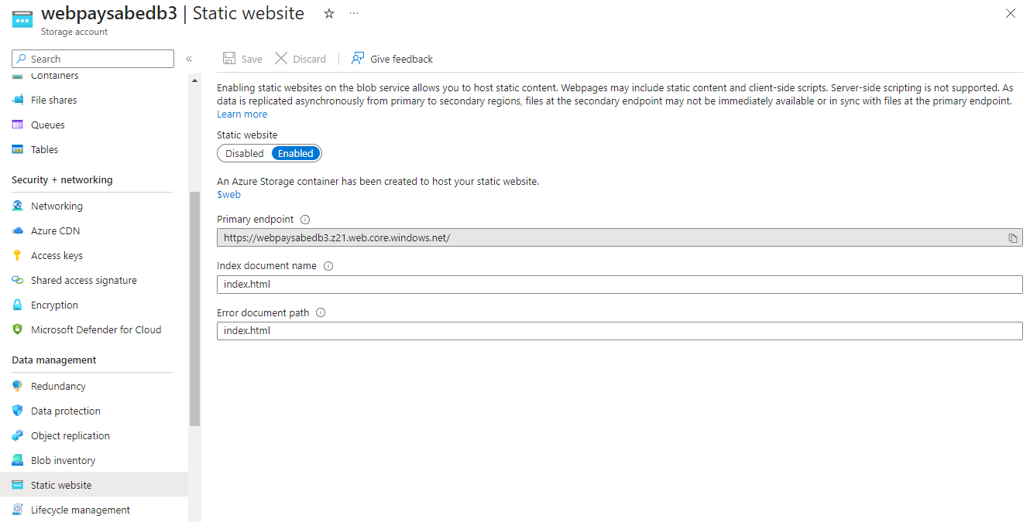This screenshot has height=522, width=1030.
Task: Open the more options ellipsis in title
Action: [x=354, y=14]
